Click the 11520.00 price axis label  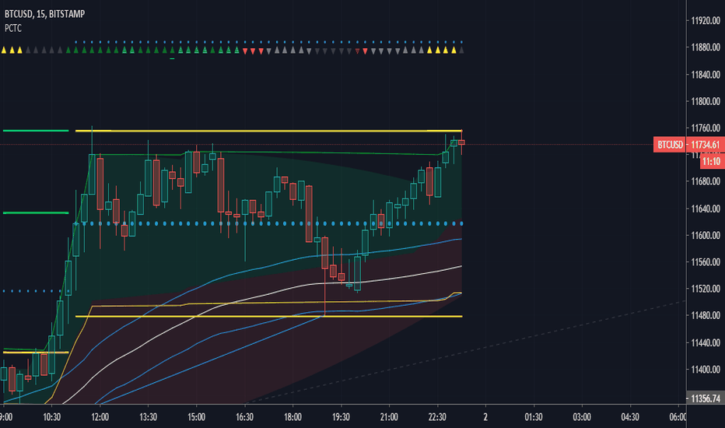[x=705, y=288]
